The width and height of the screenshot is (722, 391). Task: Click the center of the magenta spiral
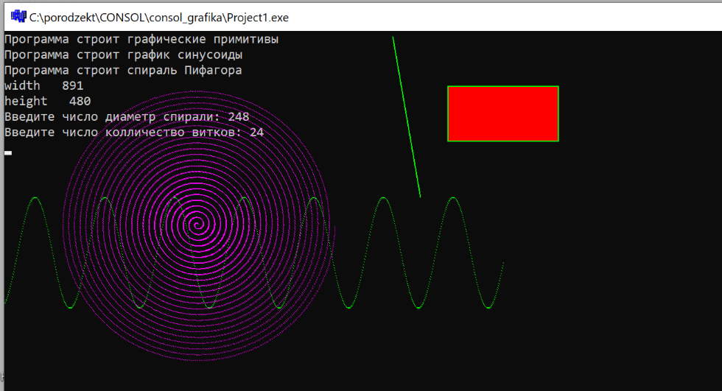tap(198, 225)
